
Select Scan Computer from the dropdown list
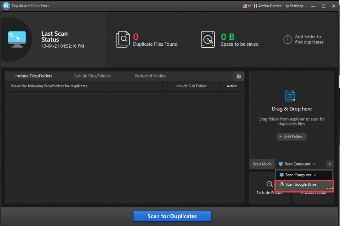pos(304,175)
